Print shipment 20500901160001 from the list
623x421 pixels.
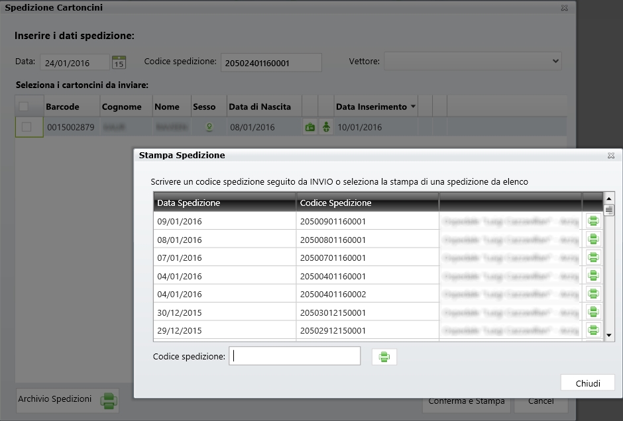(593, 221)
